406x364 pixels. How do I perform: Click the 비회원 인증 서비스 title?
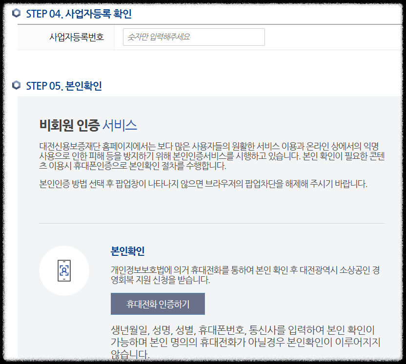[x=88, y=125]
